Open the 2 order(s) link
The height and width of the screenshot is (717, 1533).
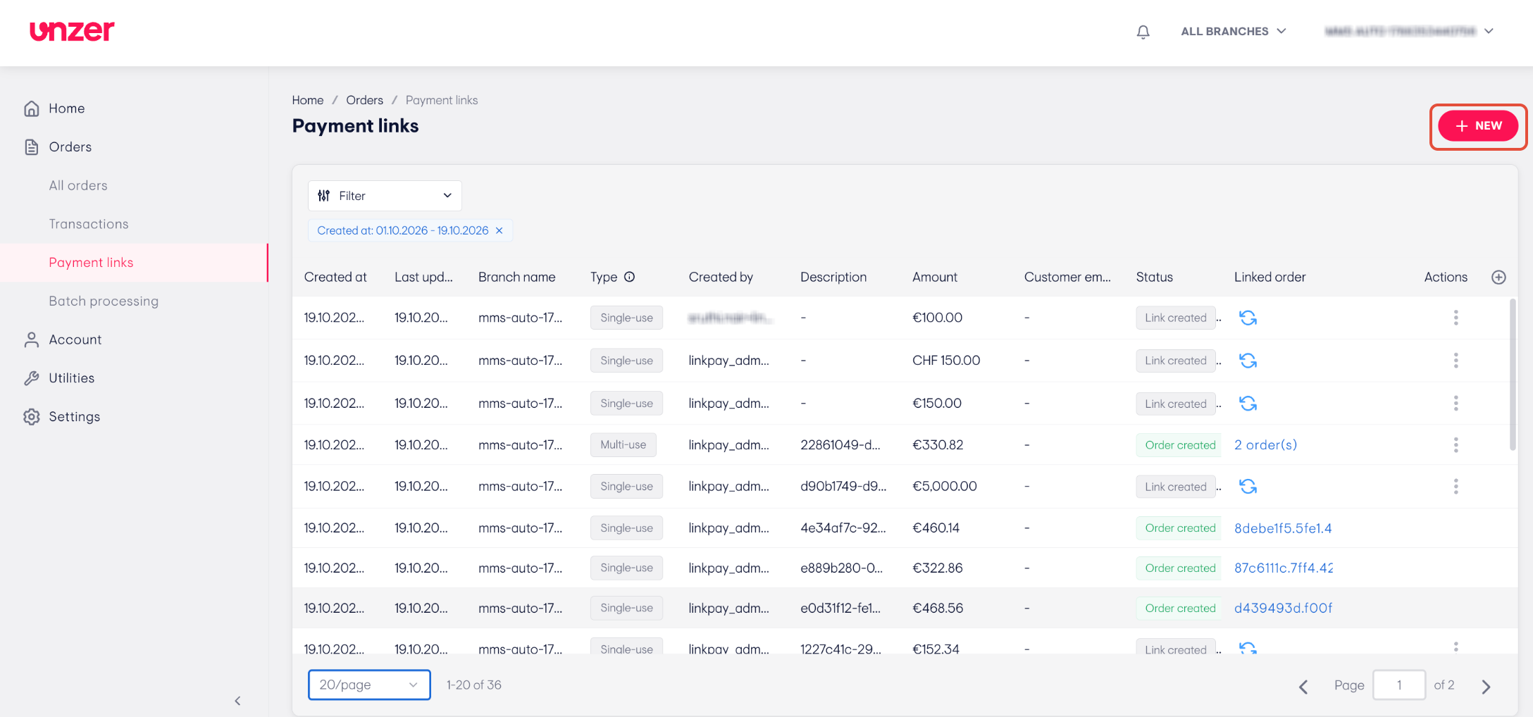(x=1265, y=445)
